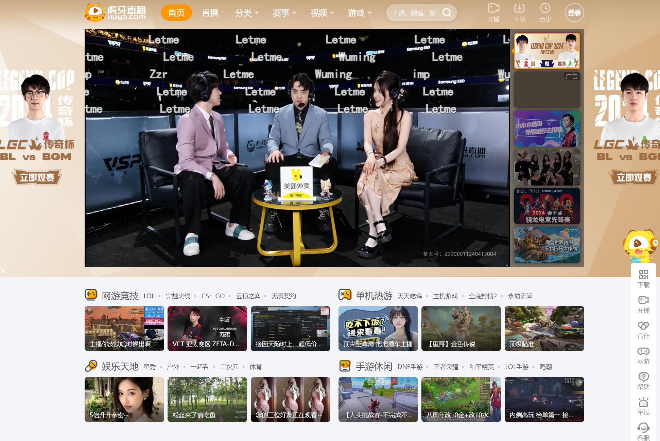
Task: Click the sidebar 帮助 help icon
Action: (x=643, y=376)
